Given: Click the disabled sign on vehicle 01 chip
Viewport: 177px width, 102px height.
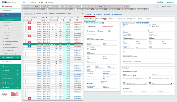Looking at the screenshot, I should coord(36,7).
